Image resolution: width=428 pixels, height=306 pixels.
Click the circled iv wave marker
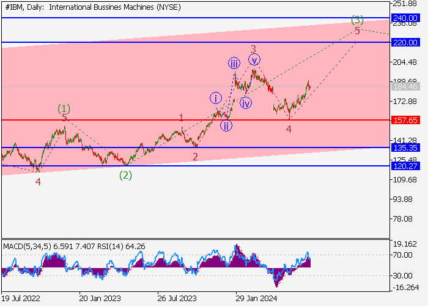point(246,103)
